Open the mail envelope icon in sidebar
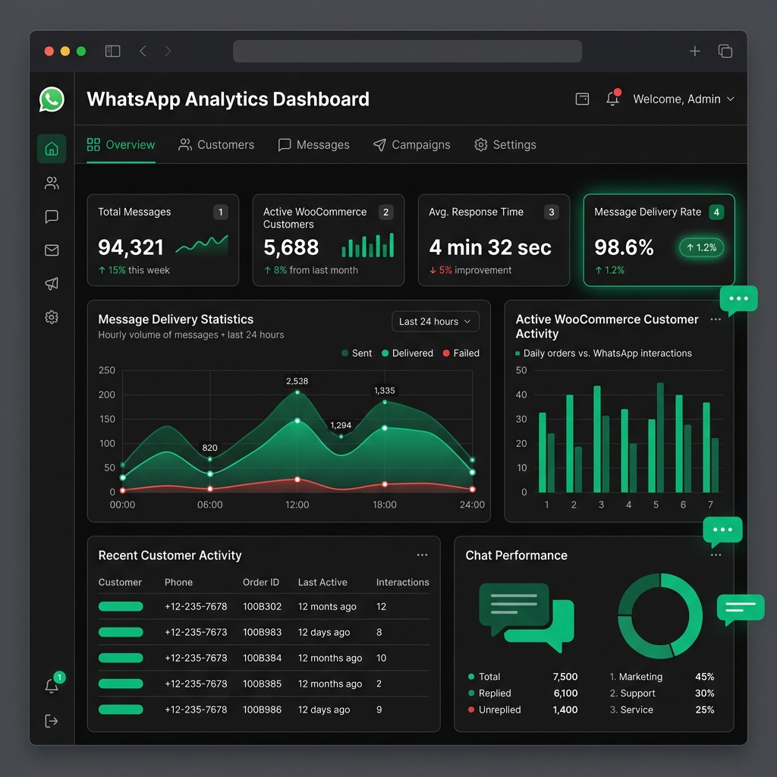Viewport: 777px width, 777px height. pyautogui.click(x=52, y=250)
